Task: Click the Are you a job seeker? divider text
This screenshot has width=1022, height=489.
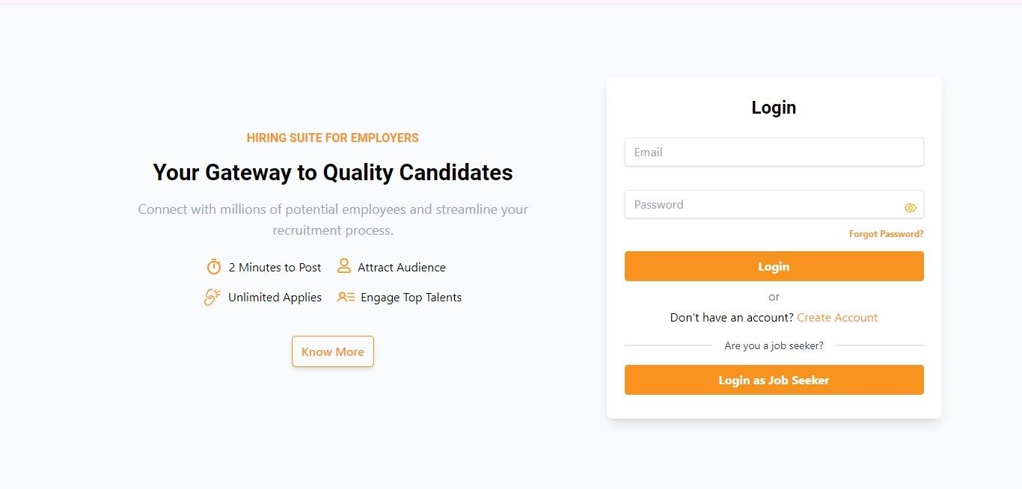Action: (x=774, y=345)
